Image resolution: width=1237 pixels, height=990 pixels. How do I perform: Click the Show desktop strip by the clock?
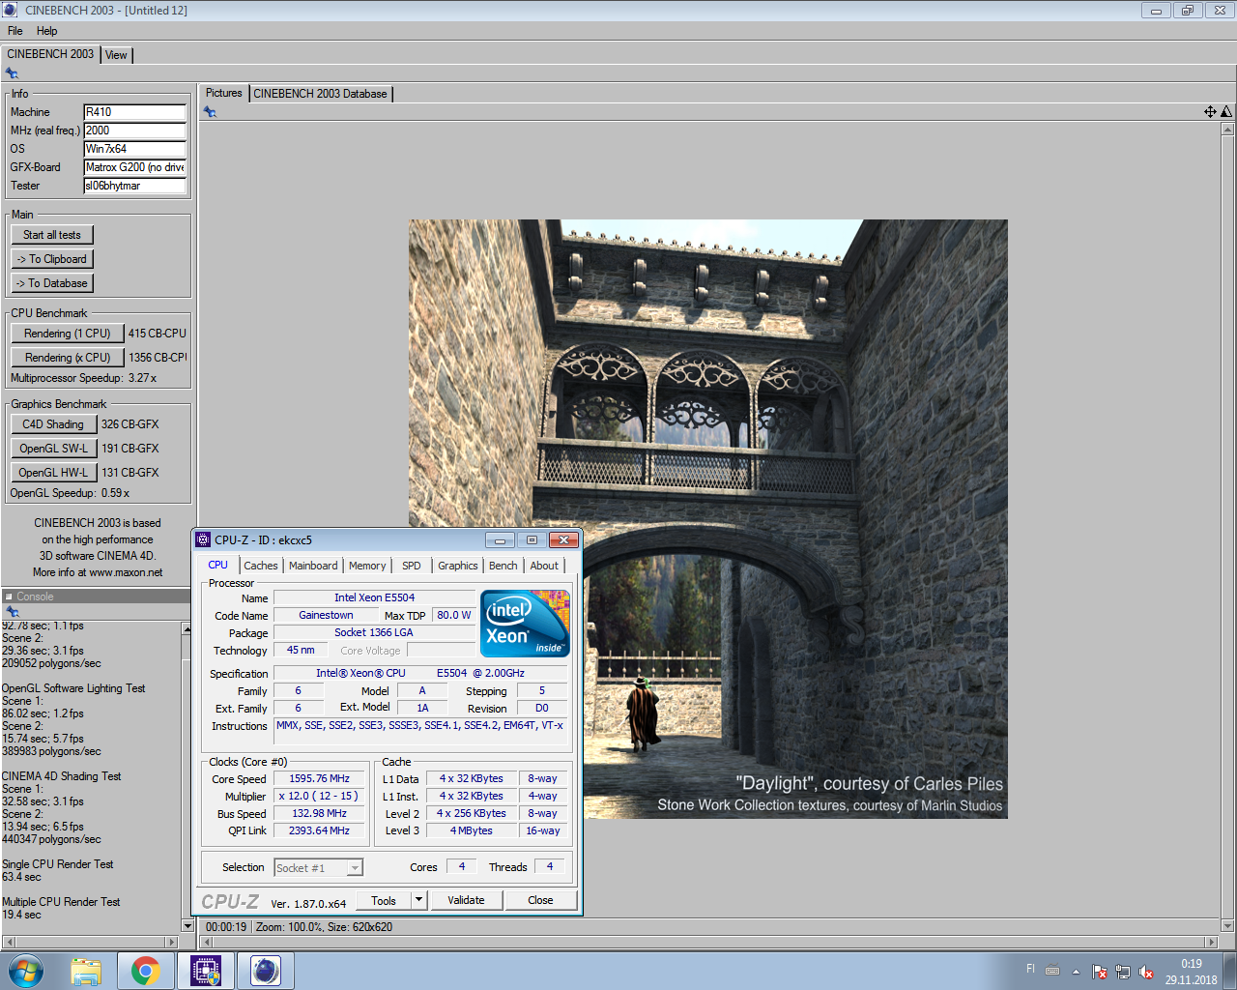coord(1230,971)
